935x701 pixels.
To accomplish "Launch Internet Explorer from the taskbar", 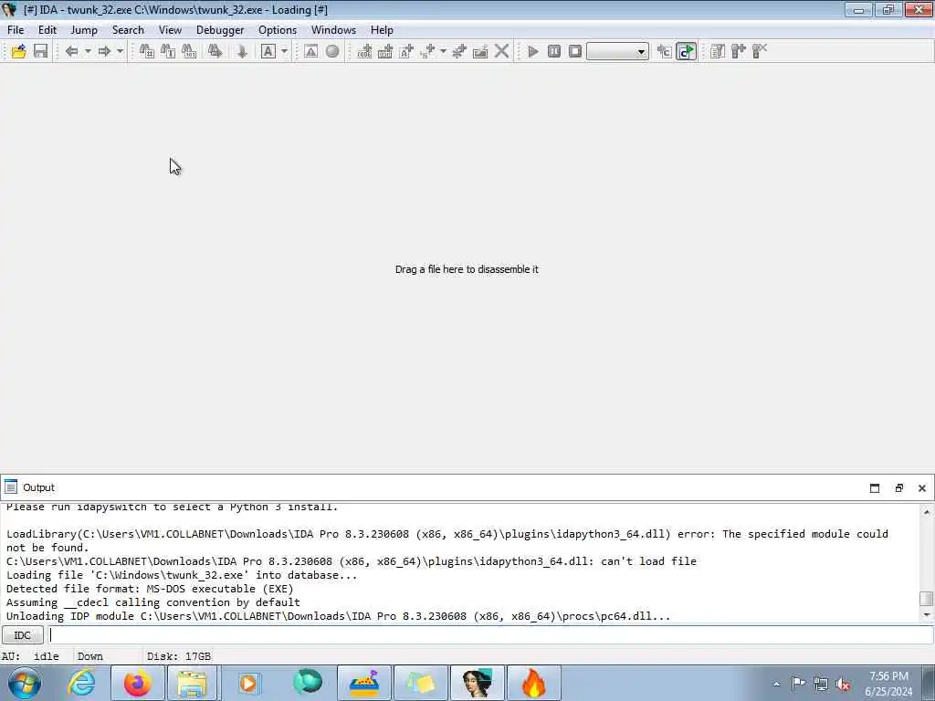I will coord(81,683).
